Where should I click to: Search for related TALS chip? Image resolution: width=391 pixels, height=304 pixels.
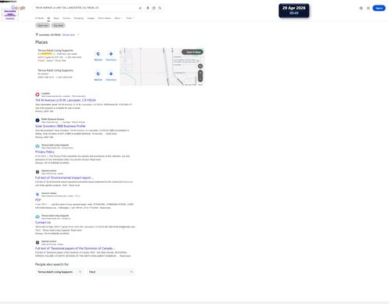pyautogui.click(x=111, y=272)
